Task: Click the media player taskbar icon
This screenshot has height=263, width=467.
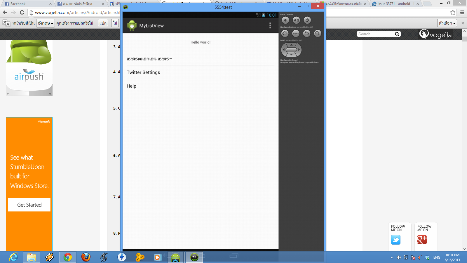Action: tap(158, 257)
